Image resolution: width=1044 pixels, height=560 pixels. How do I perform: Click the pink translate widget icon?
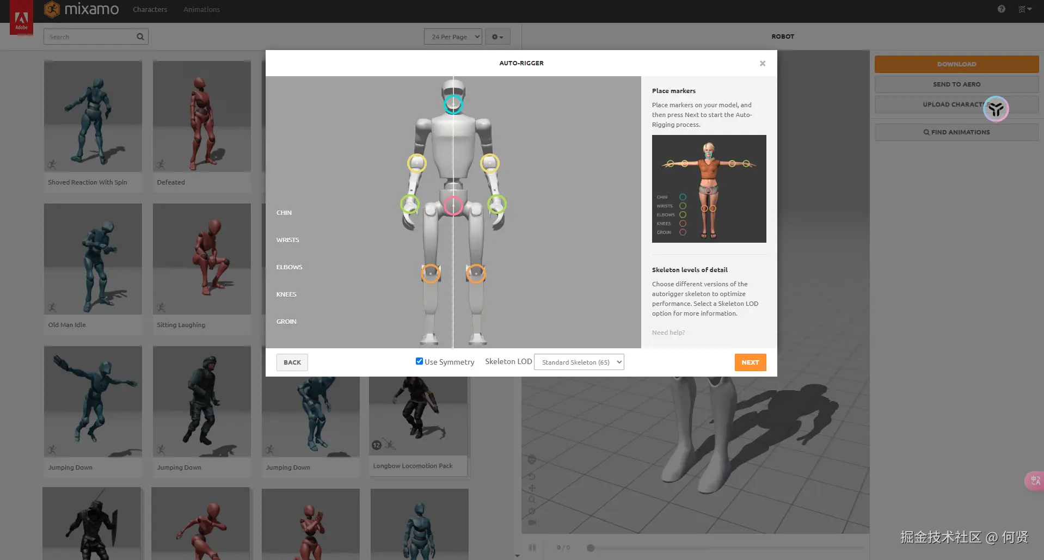point(1035,481)
